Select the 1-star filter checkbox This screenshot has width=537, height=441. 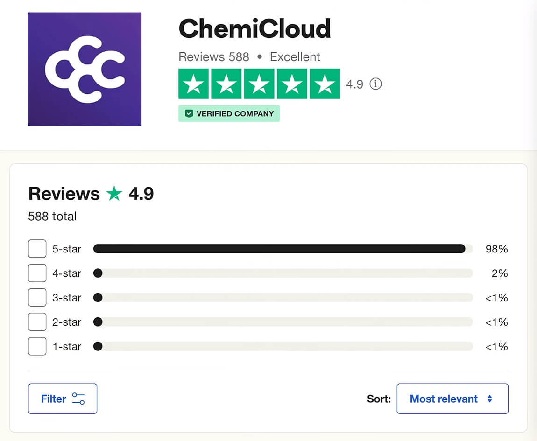37,346
